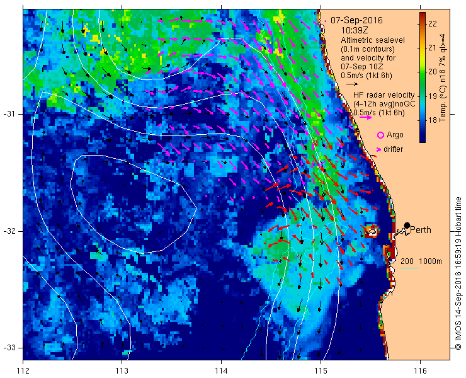Click the 22 degree colorbar label
Image resolution: width=466 pixels, height=378 pixels.
433,23
